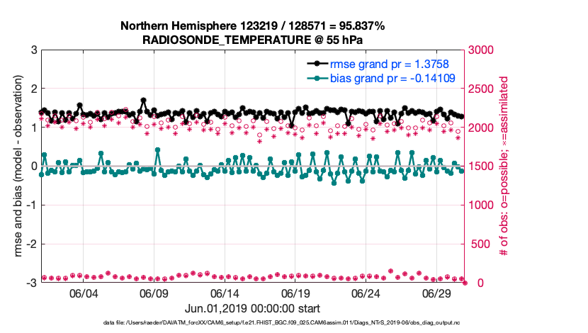Select the right "# of obs" axis label
The width and height of the screenshot is (588, 333).
[x=505, y=166]
